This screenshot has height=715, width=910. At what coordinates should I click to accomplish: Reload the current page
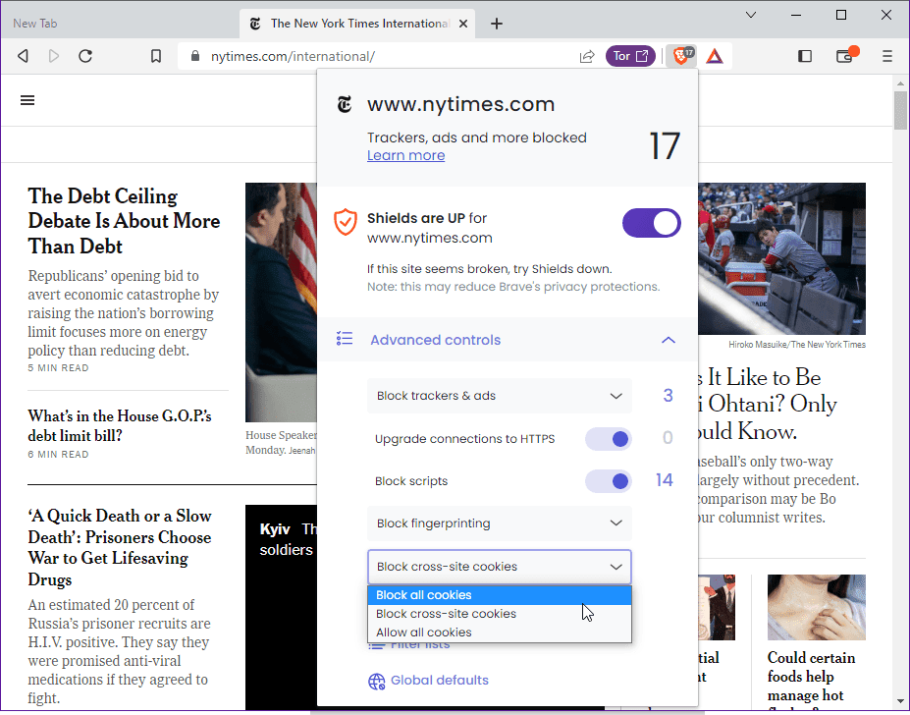tap(85, 56)
